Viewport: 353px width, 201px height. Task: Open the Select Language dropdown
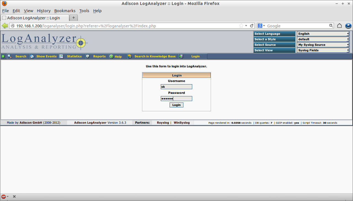tap(323, 34)
